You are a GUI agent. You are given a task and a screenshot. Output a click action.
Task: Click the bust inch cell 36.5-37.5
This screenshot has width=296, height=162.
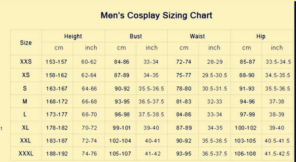tap(151, 102)
